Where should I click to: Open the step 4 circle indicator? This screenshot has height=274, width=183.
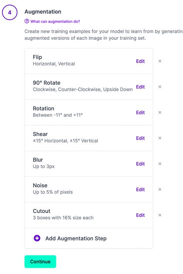(x=10, y=12)
